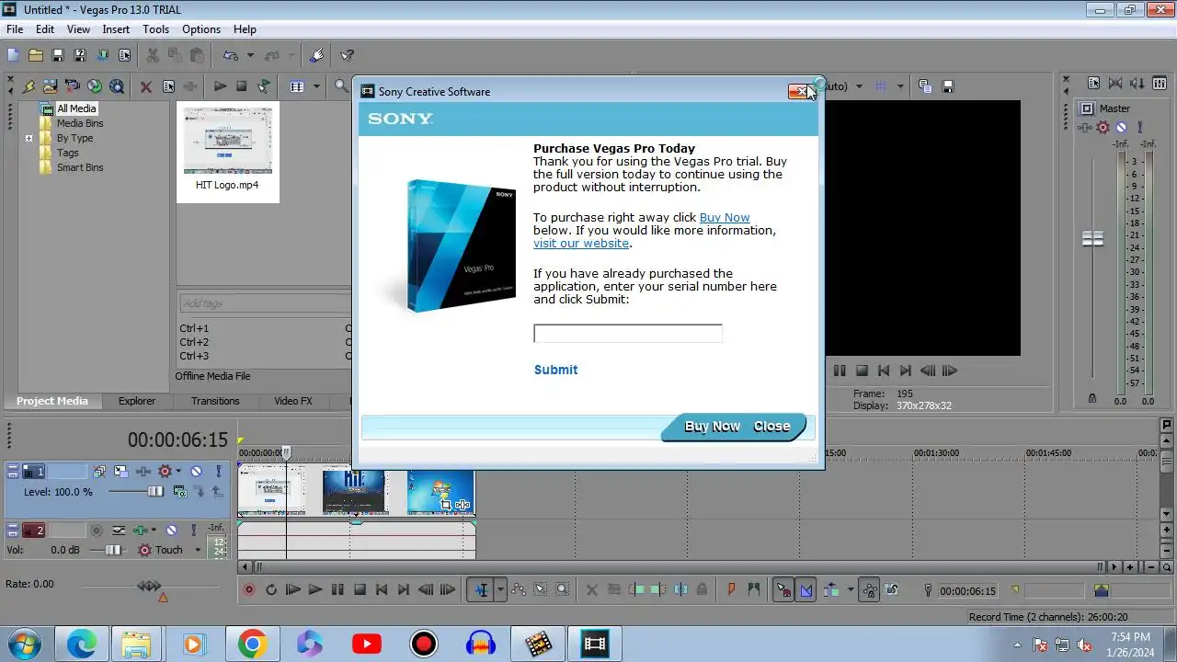
Task: Select the Zoom Edit tool in transport bar
Action: 563,590
